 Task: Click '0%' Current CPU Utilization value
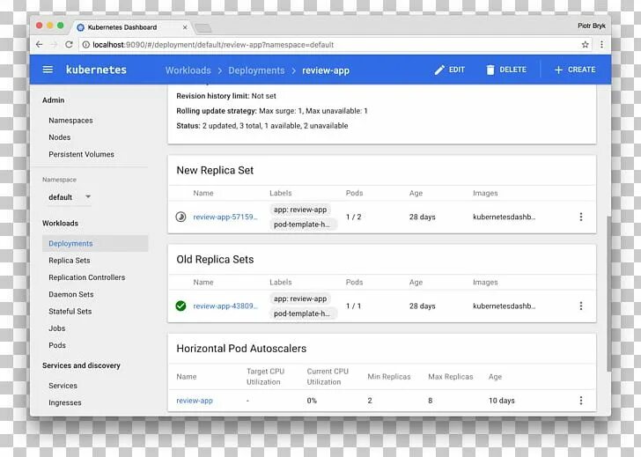(x=312, y=401)
